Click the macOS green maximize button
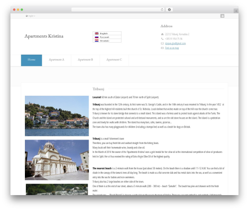Viewport: 249px width, 210px height. (x=22, y=9)
